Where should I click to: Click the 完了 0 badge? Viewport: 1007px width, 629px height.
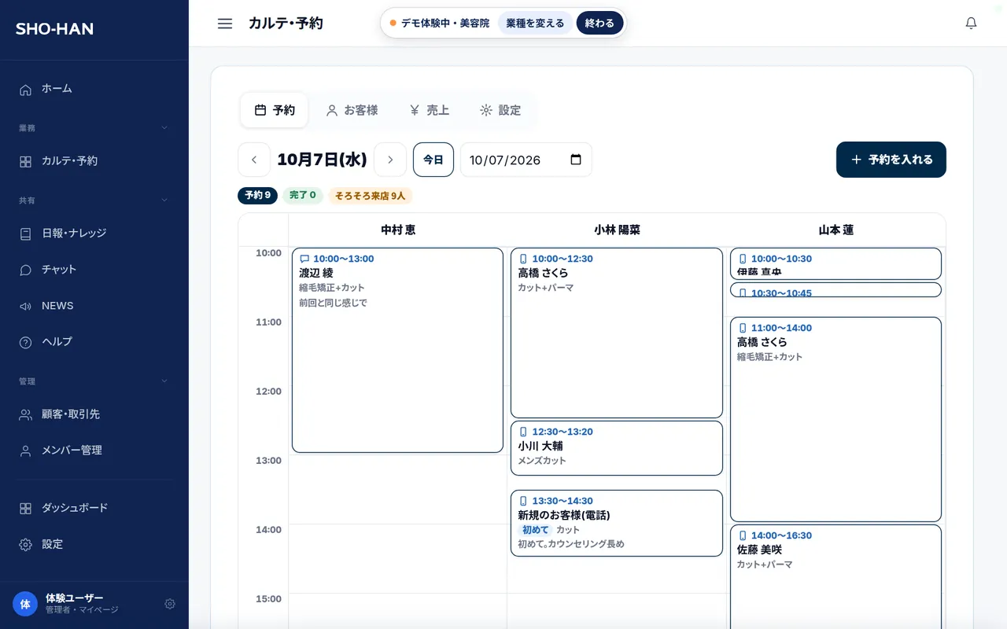pos(303,196)
